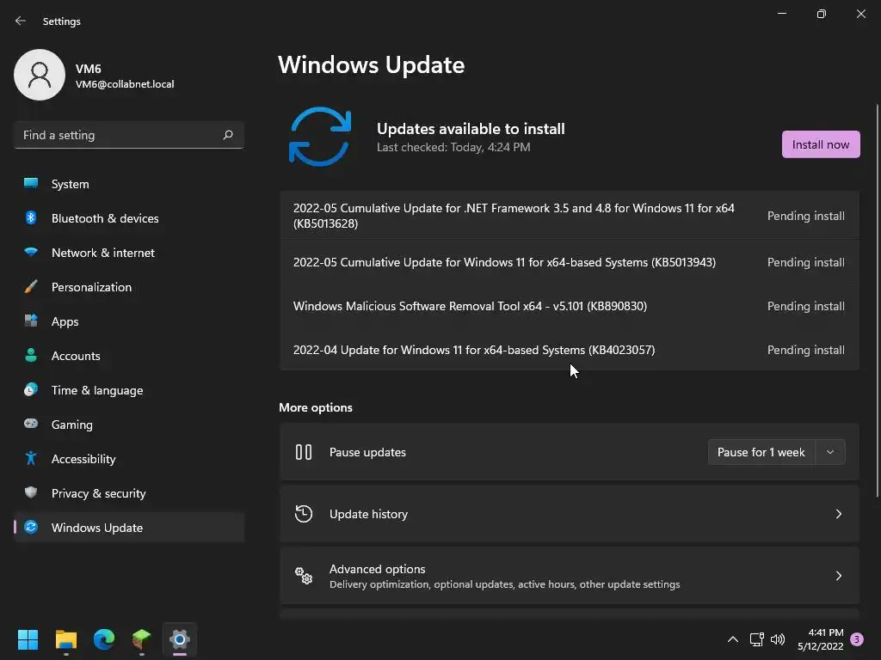The width and height of the screenshot is (881, 660).
Task: Click the network tray icon
Action: [x=757, y=639]
